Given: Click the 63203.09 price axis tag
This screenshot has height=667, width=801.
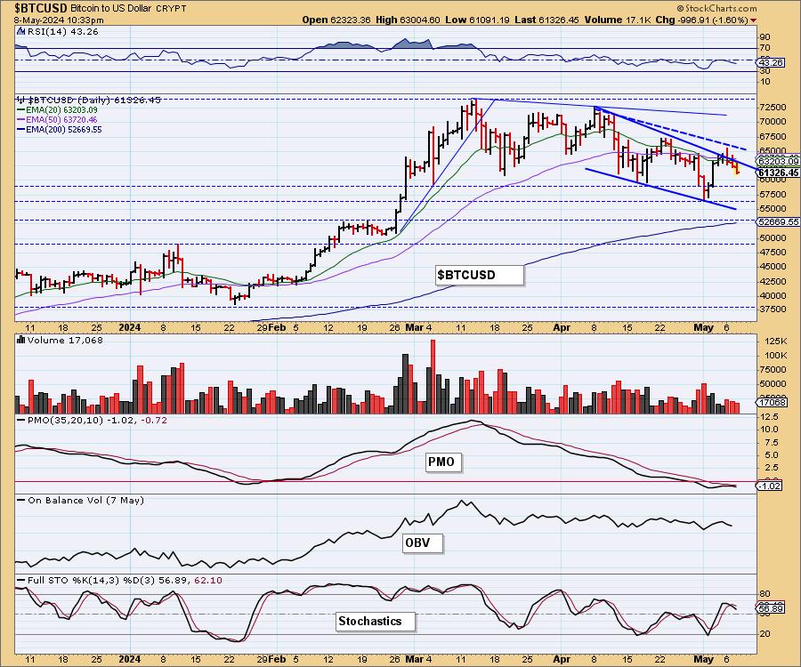Looking at the screenshot, I should click(x=778, y=162).
